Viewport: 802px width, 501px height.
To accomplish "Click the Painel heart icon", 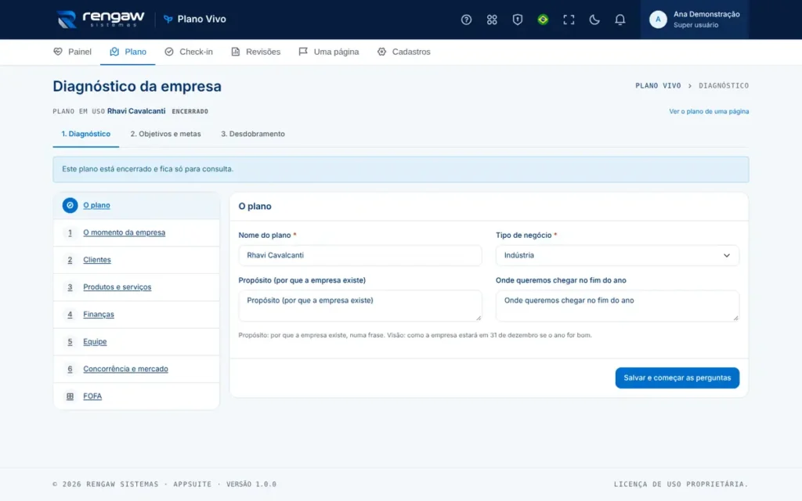I will (58, 52).
